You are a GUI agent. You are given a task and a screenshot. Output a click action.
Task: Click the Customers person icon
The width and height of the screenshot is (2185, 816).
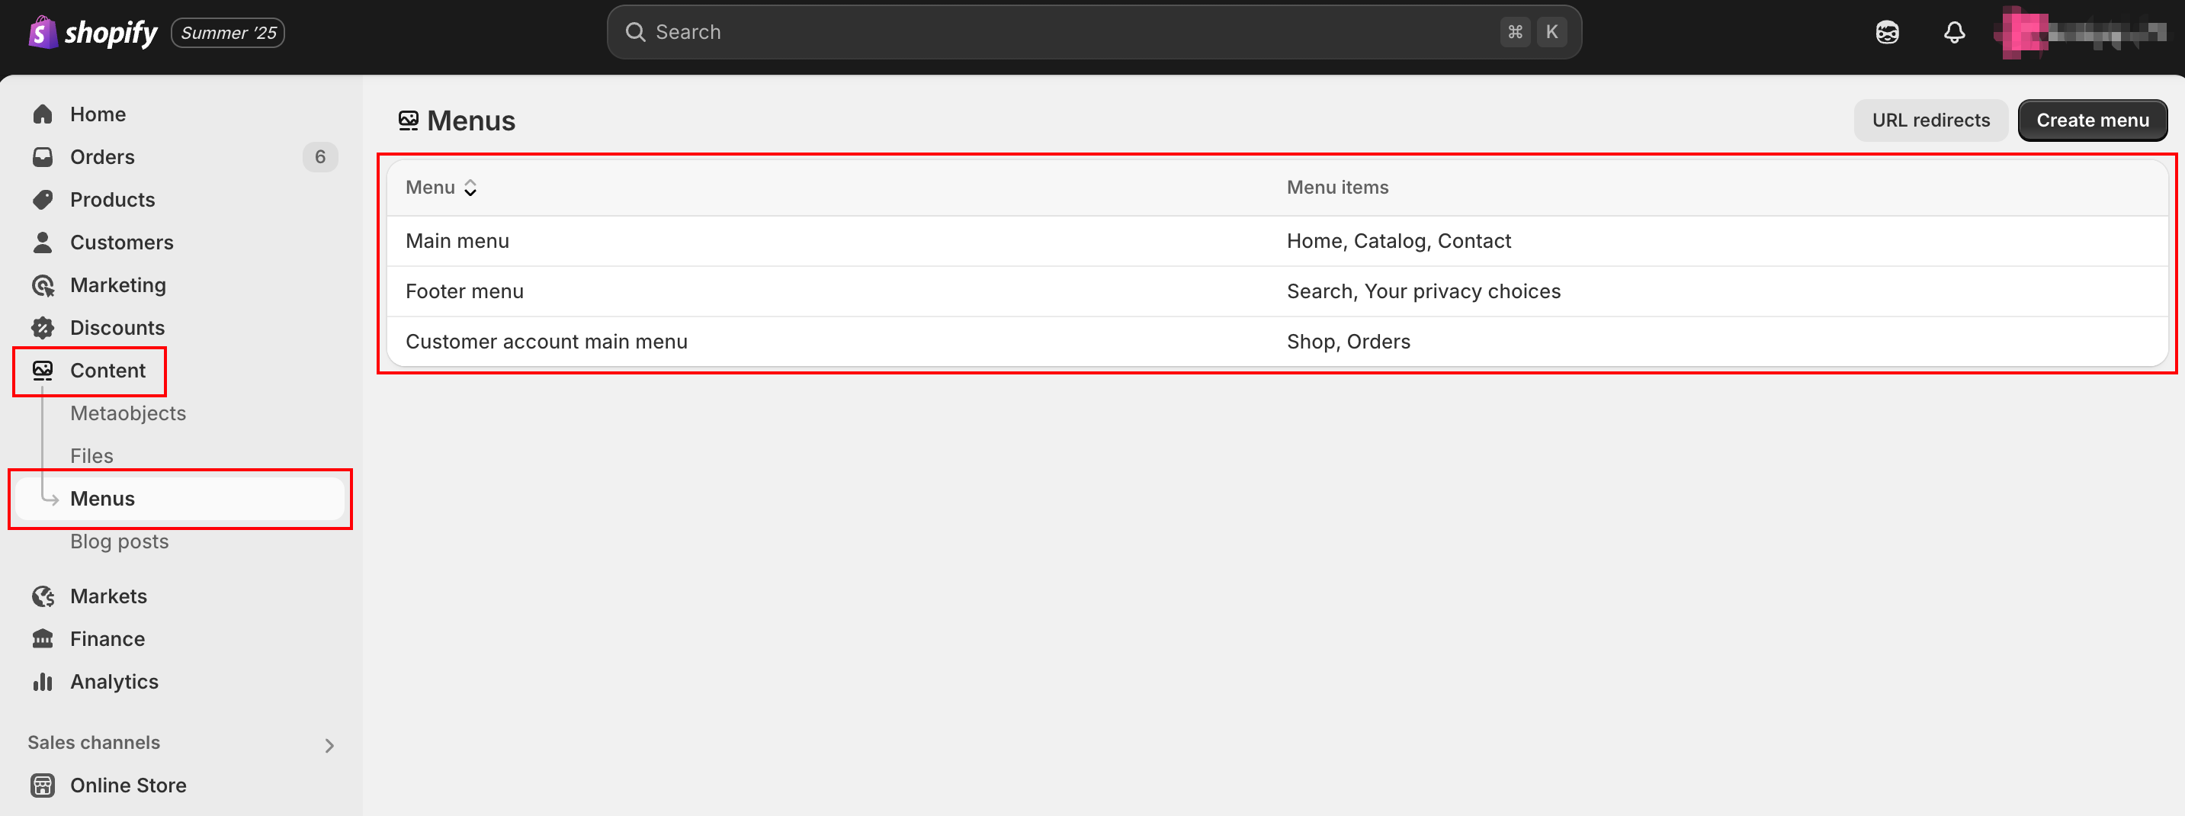point(43,243)
